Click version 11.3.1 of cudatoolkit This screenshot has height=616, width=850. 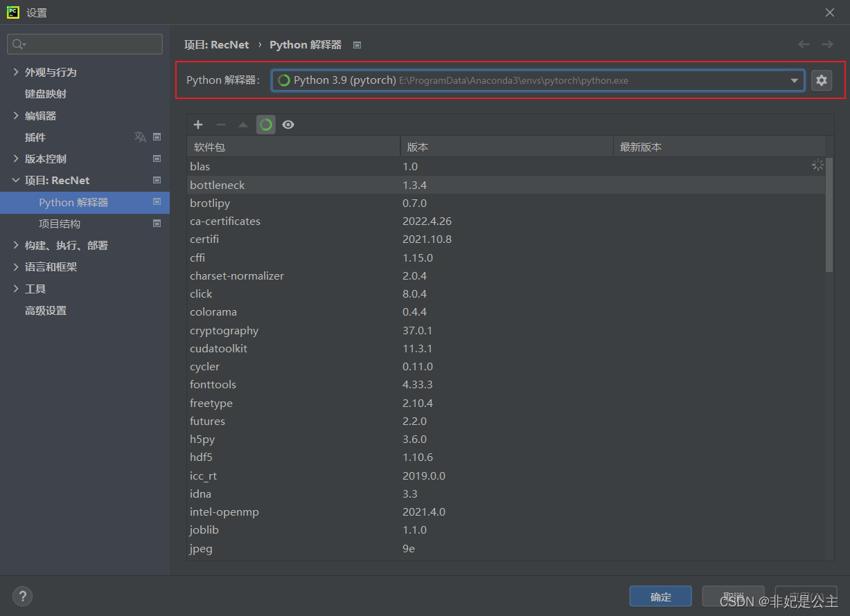[x=418, y=348]
